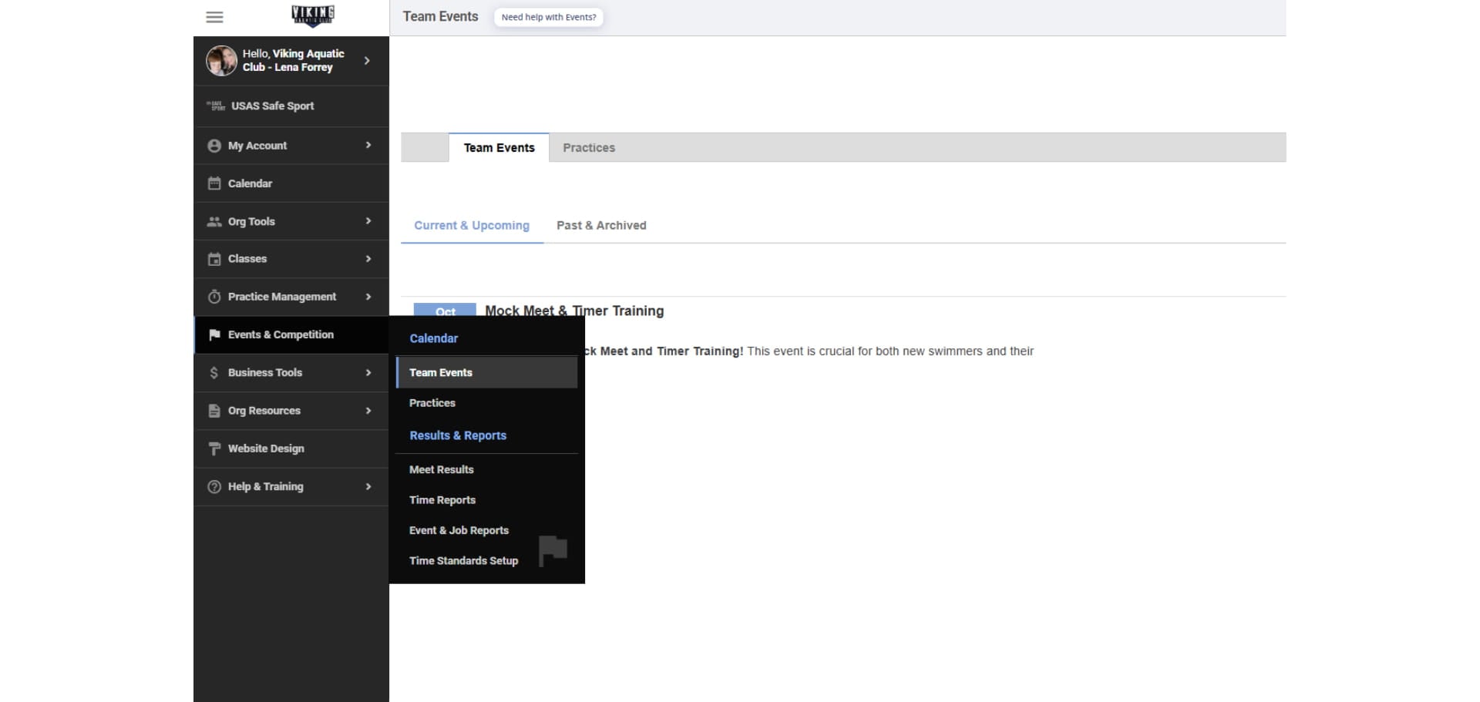Select the Past & Archived tab

[601, 226]
